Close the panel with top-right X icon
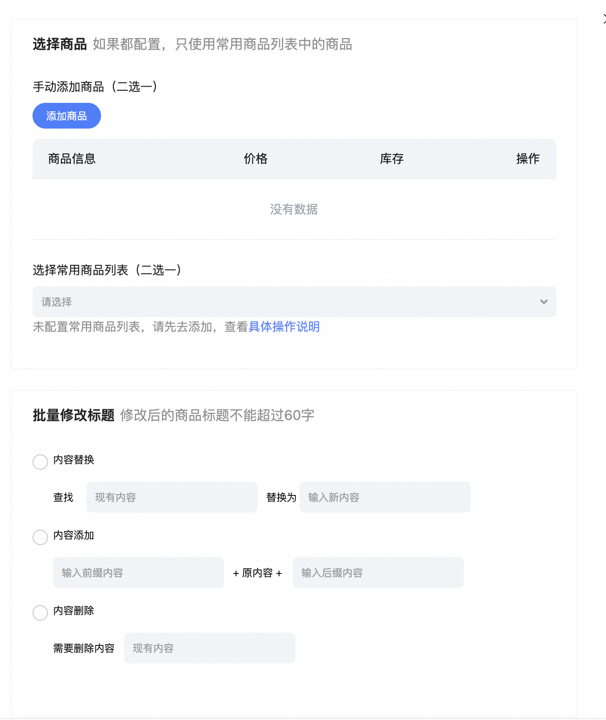The image size is (606, 720). click(x=604, y=19)
